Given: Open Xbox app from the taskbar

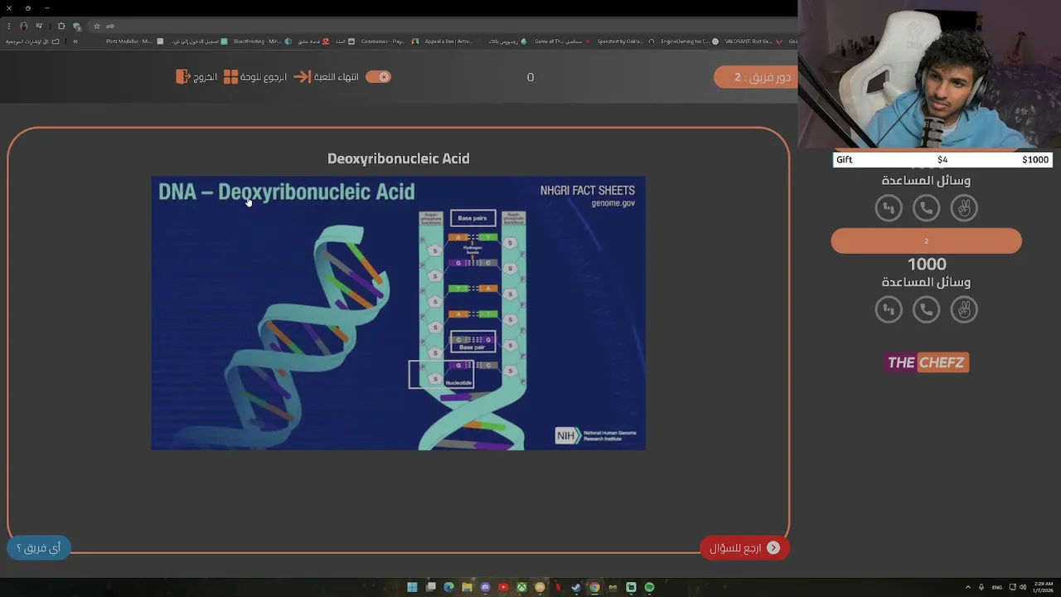Looking at the screenshot, I should (521, 587).
